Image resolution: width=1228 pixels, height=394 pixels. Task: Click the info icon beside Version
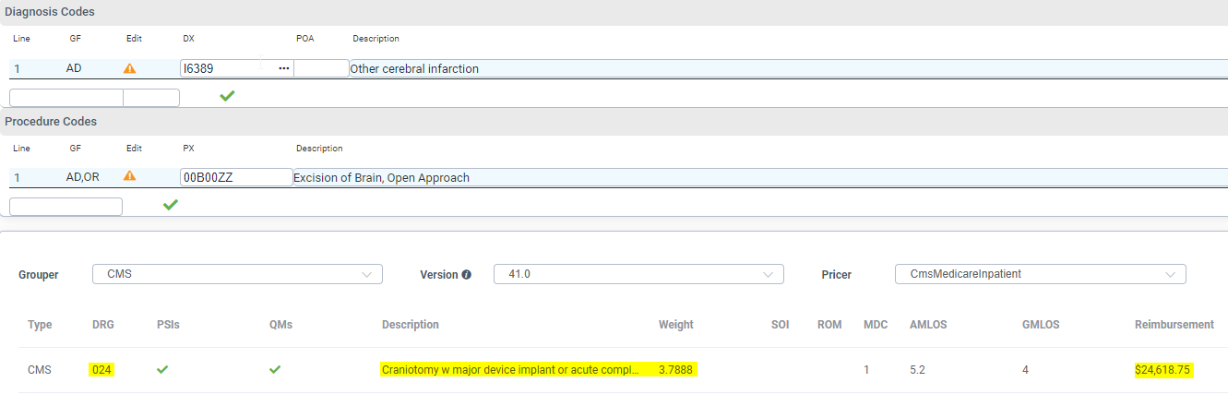click(x=466, y=275)
